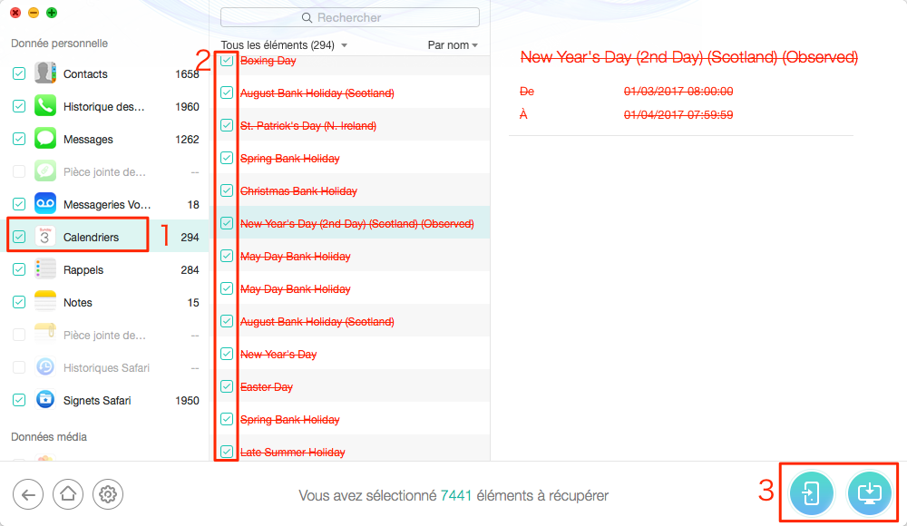
Task: Open the Contacts category
Action: pyautogui.click(x=85, y=74)
